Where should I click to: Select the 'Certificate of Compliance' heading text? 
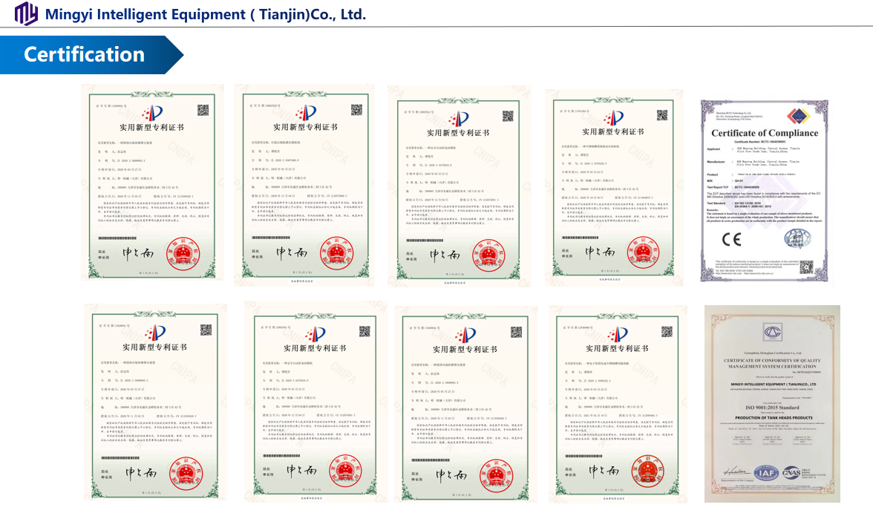coord(765,133)
